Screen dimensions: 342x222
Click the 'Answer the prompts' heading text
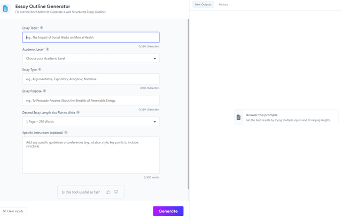[261, 115]
